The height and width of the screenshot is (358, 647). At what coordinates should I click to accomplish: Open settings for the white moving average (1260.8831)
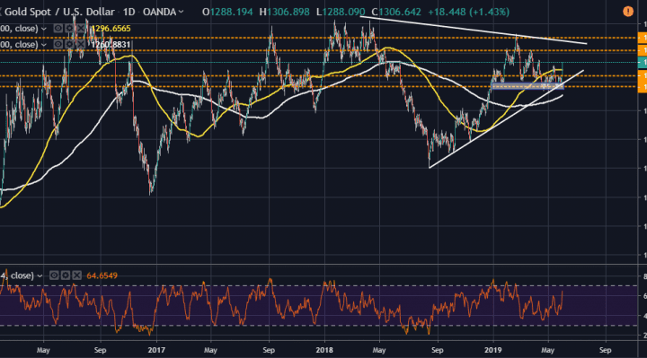[69, 44]
